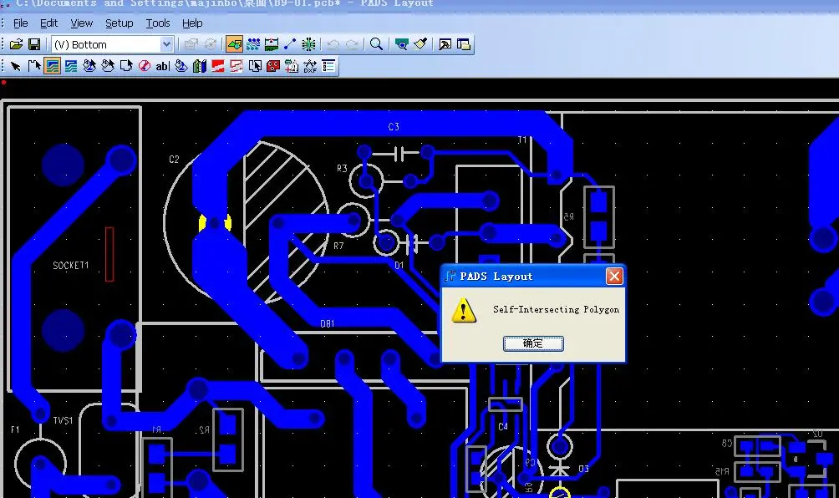The height and width of the screenshot is (498, 839).
Task: Click the C2 reference designator label
Action: click(x=174, y=160)
